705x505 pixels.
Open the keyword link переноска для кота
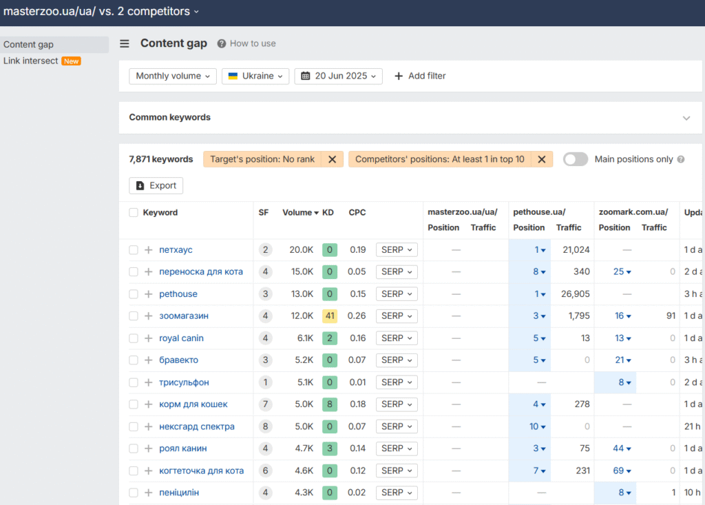point(202,271)
